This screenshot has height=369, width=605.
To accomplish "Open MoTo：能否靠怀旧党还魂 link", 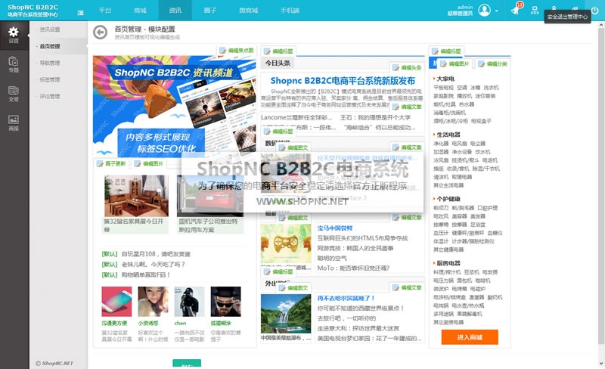I will coord(353,268).
